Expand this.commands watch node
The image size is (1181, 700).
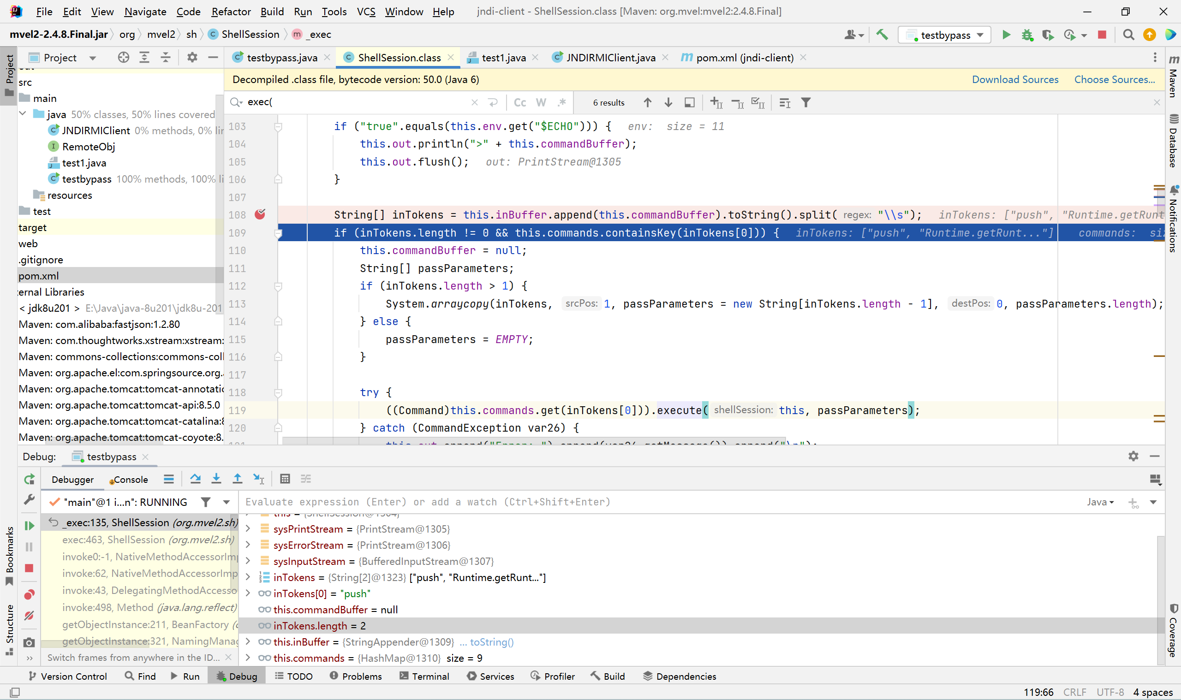tap(248, 658)
